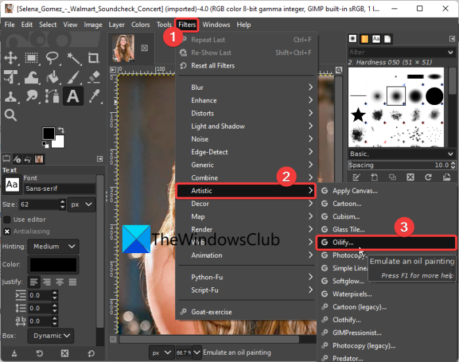Select the Bucket Fill tool

52,77
